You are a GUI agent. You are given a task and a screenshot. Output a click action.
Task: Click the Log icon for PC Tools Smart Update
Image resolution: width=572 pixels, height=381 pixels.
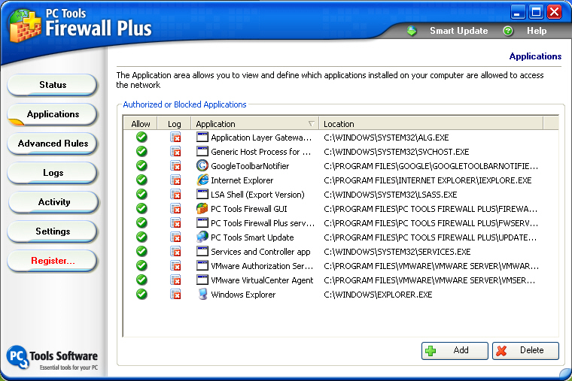point(175,237)
